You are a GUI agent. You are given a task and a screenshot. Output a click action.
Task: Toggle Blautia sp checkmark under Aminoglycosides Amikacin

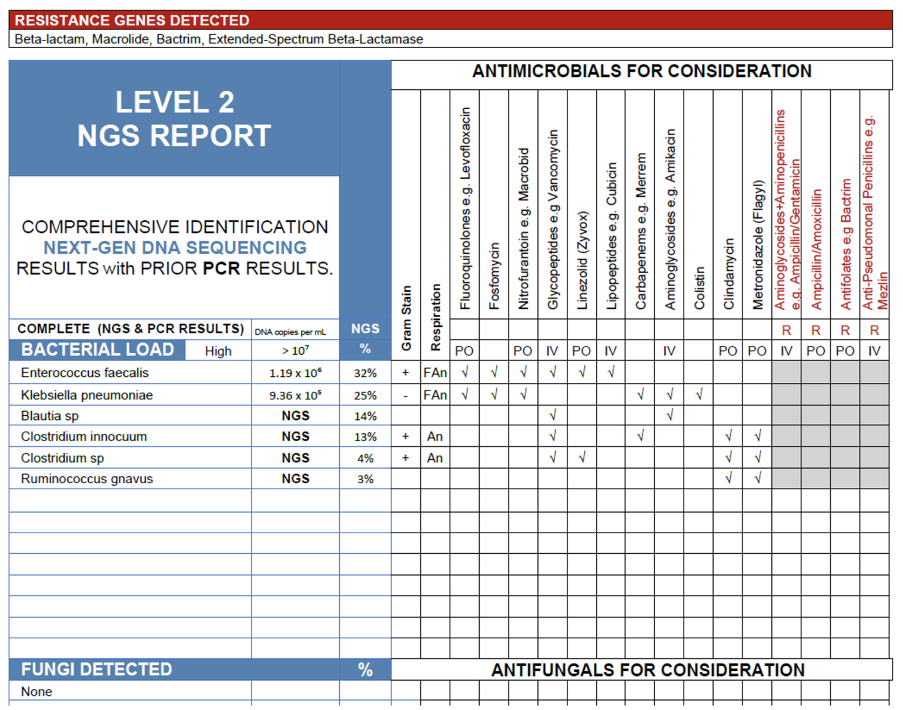click(x=669, y=416)
